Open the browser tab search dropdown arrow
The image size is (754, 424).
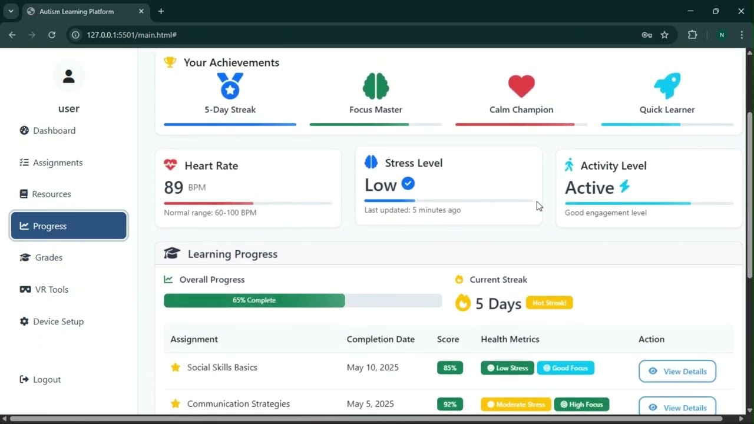coord(11,11)
